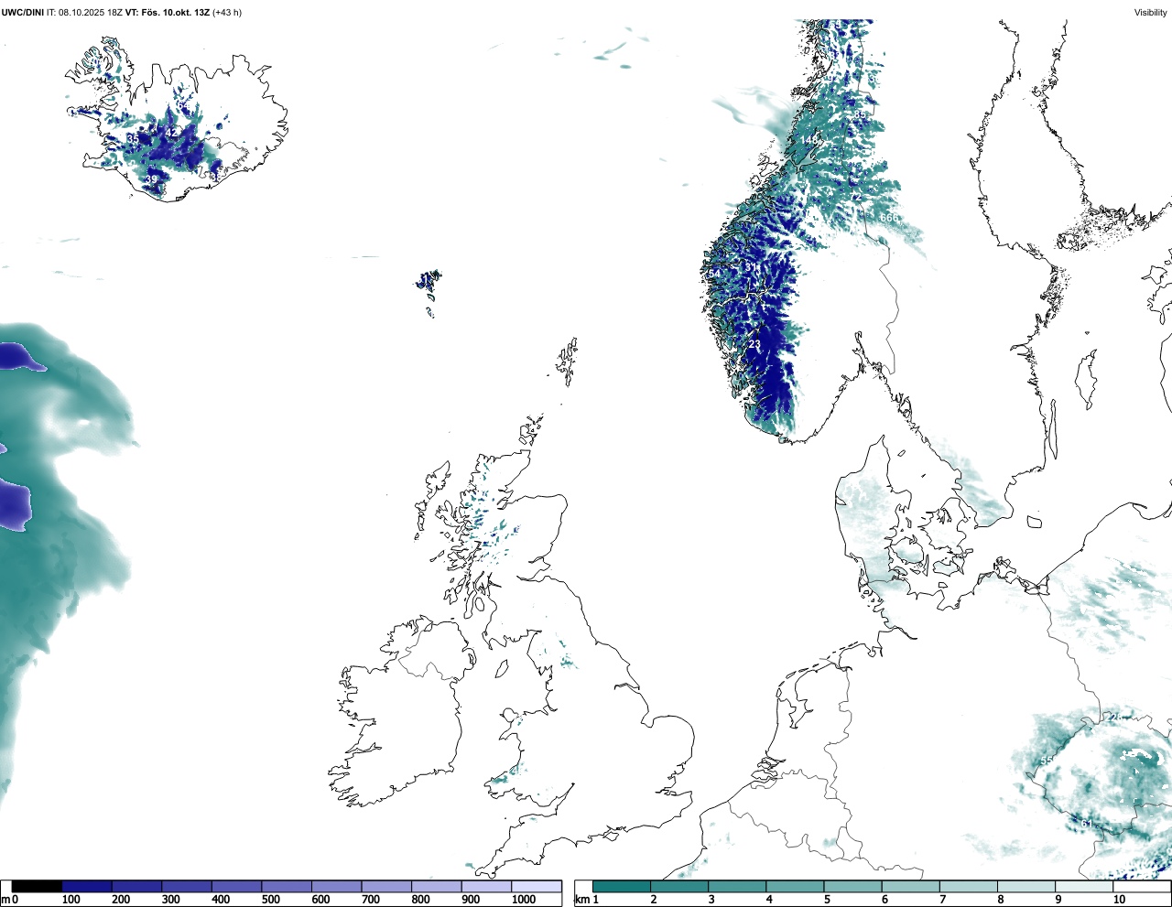This screenshot has height=907, width=1172.
Task: Click the Shetland Islands outline
Action: tap(568, 361)
